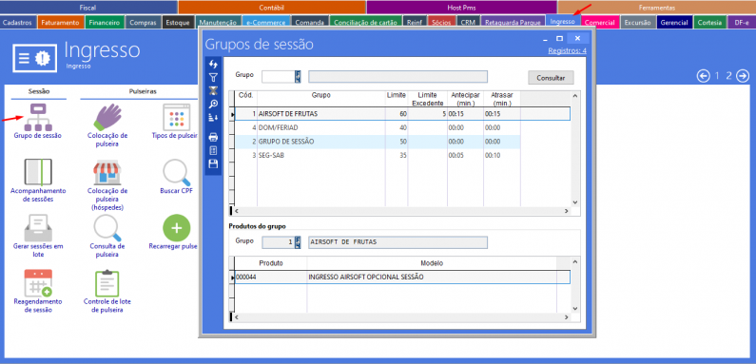Viewport: 756px width, 364px height.
Task: Click product code 000044 cell
Action: [x=270, y=278]
